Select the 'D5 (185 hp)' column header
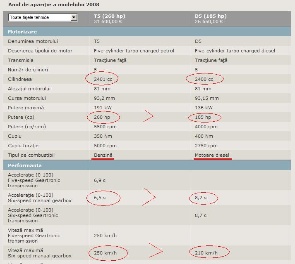The image size is (295, 264). click(x=211, y=16)
